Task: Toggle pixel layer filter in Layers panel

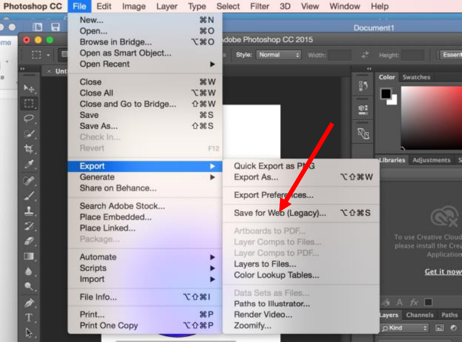Action: tap(439, 328)
